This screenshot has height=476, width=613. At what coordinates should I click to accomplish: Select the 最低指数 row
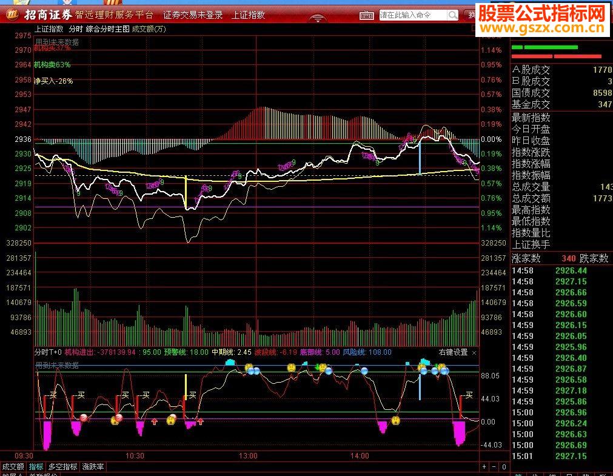tap(561, 221)
